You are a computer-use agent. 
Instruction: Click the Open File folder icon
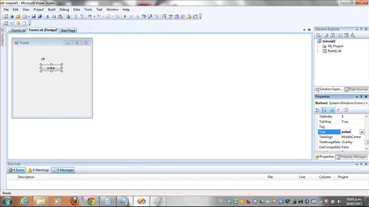click(x=18, y=17)
